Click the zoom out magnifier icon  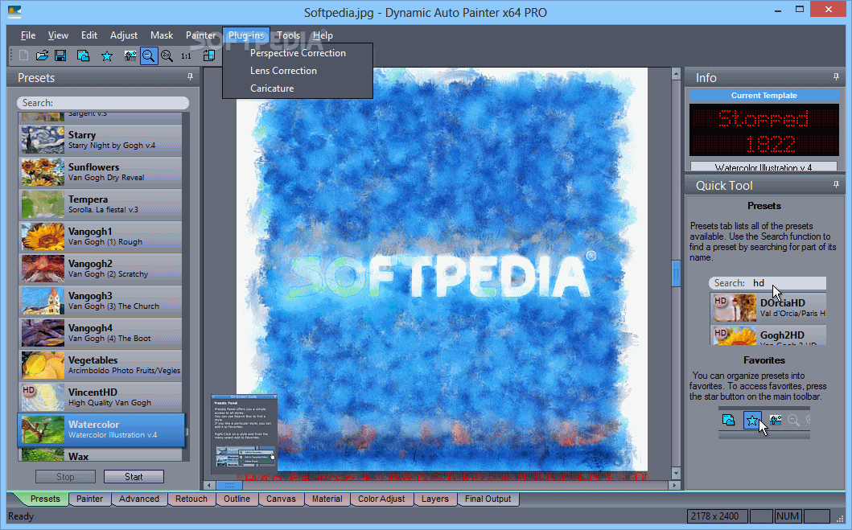(148, 55)
